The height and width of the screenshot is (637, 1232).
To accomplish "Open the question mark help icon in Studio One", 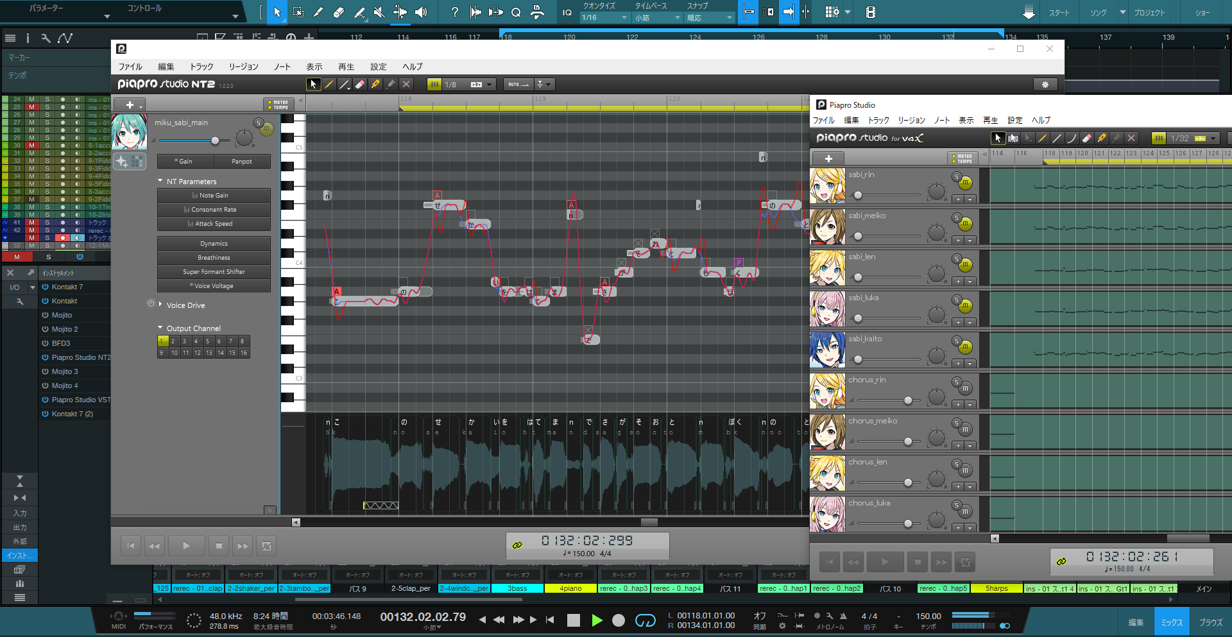I will click(454, 12).
